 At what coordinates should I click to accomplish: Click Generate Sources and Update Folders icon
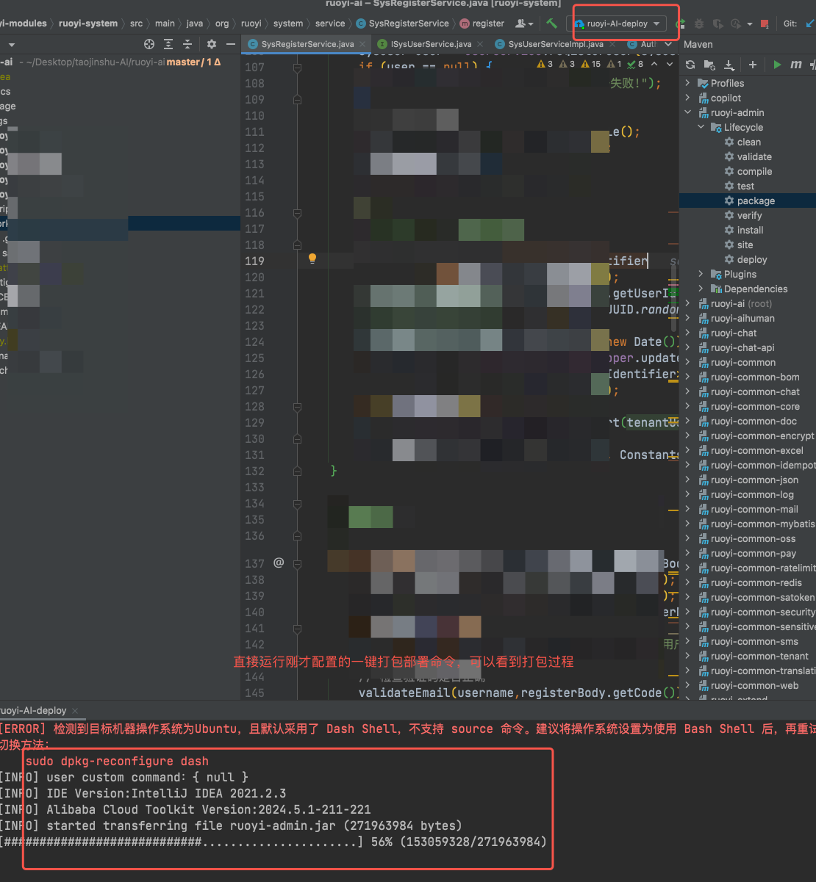tap(709, 65)
